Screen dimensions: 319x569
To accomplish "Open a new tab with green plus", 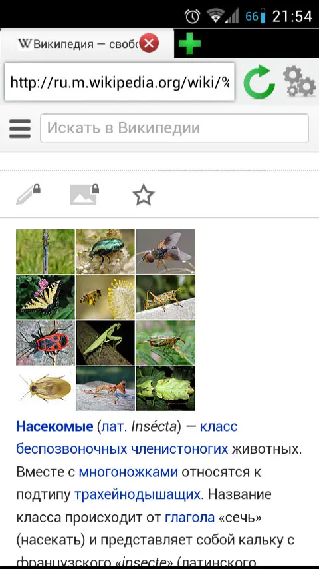I will (189, 43).
